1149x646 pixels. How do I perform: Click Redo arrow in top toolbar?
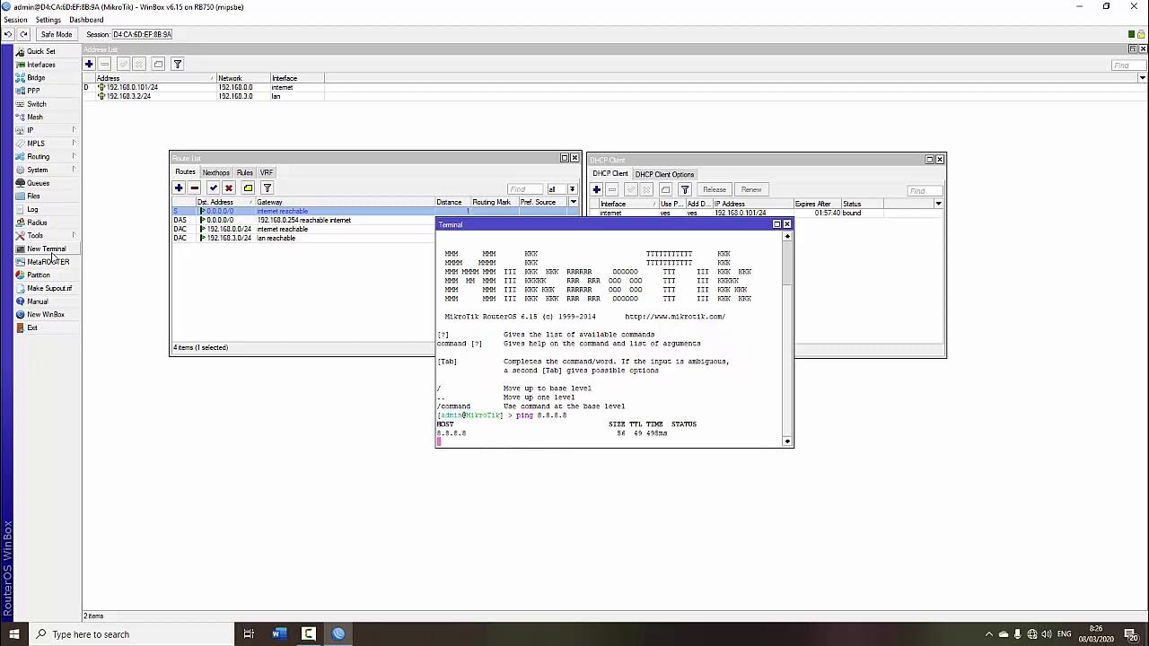coord(23,34)
